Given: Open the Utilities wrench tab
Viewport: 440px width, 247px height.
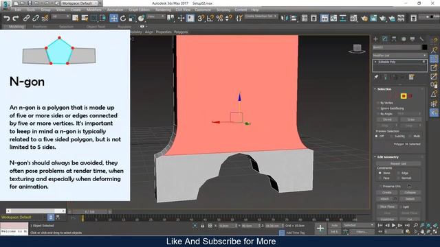Looking at the screenshot, I should pos(421,39).
